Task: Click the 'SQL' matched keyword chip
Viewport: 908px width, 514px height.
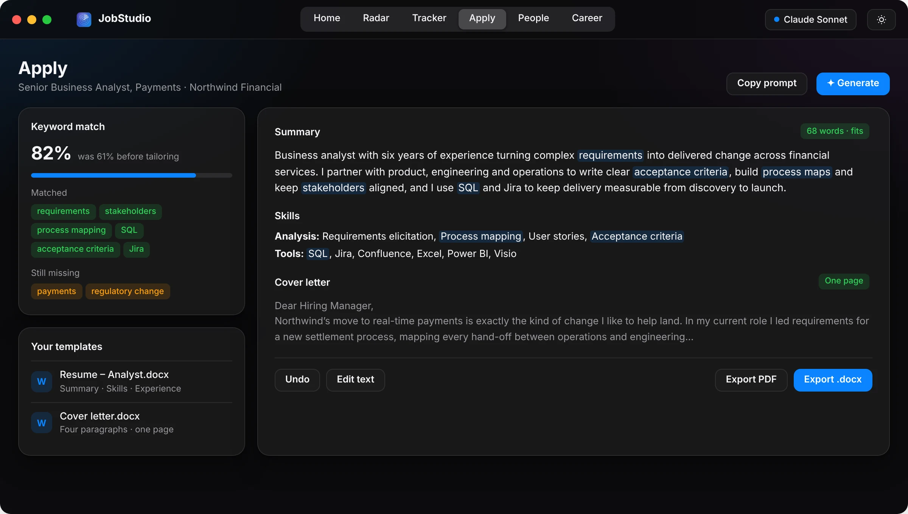Action: pos(129,231)
